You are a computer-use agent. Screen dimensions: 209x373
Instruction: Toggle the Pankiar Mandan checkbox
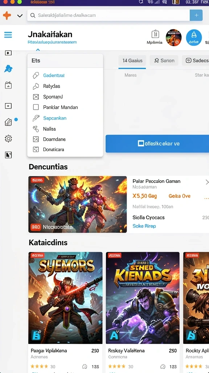[36, 107]
